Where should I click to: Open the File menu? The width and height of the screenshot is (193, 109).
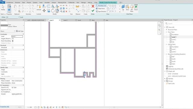(3, 2)
